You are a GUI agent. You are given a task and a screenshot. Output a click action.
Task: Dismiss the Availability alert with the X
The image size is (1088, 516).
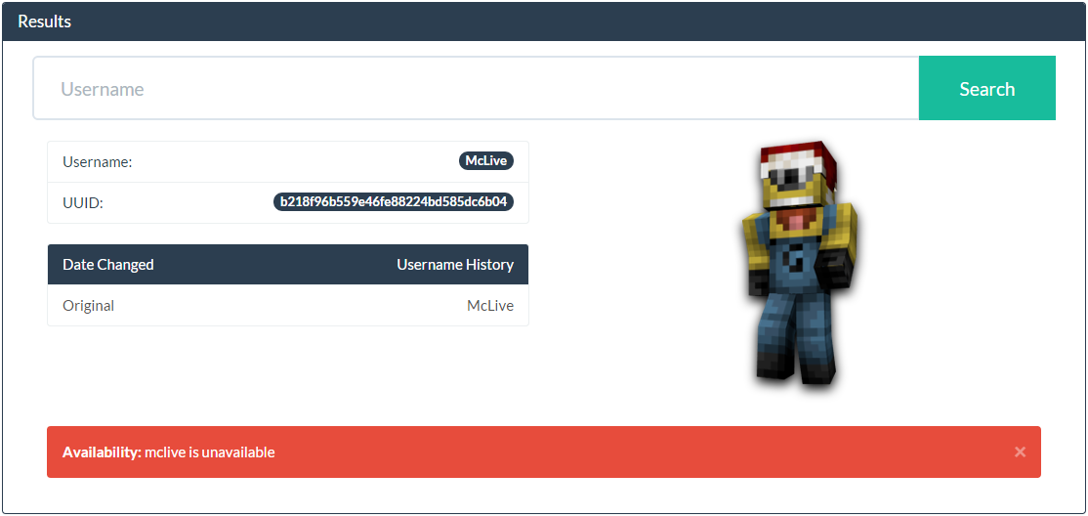click(x=1020, y=452)
